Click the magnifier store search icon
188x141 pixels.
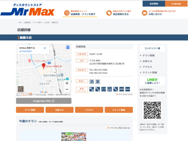pyautogui.click(x=67, y=13)
